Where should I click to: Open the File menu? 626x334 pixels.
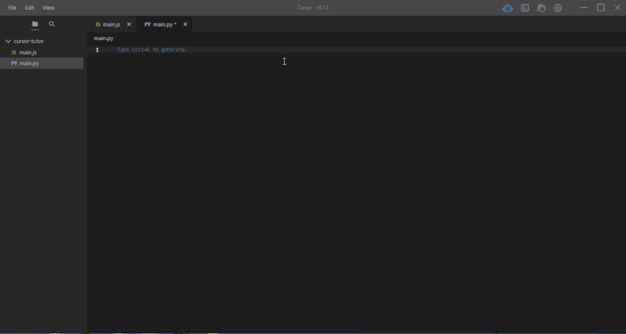pos(12,8)
